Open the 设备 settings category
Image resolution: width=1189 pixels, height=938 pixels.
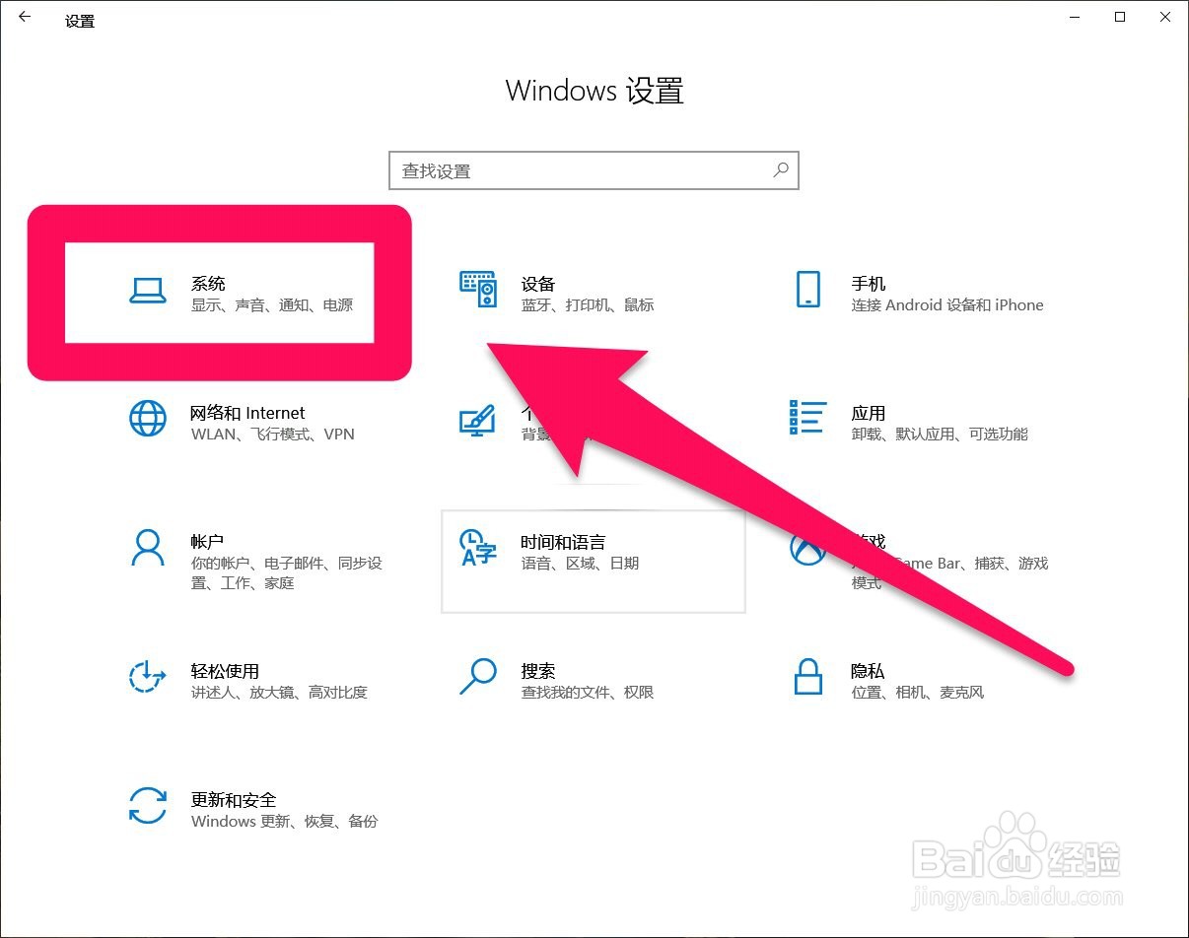point(594,293)
